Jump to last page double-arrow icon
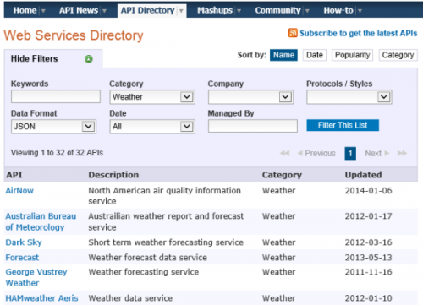Viewport: 423px width, 305px height. click(402, 153)
